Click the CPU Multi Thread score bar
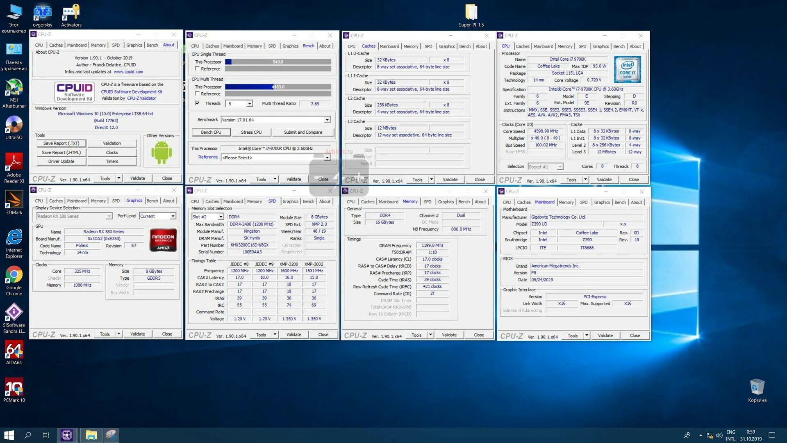The image size is (787, 443). pos(278,87)
